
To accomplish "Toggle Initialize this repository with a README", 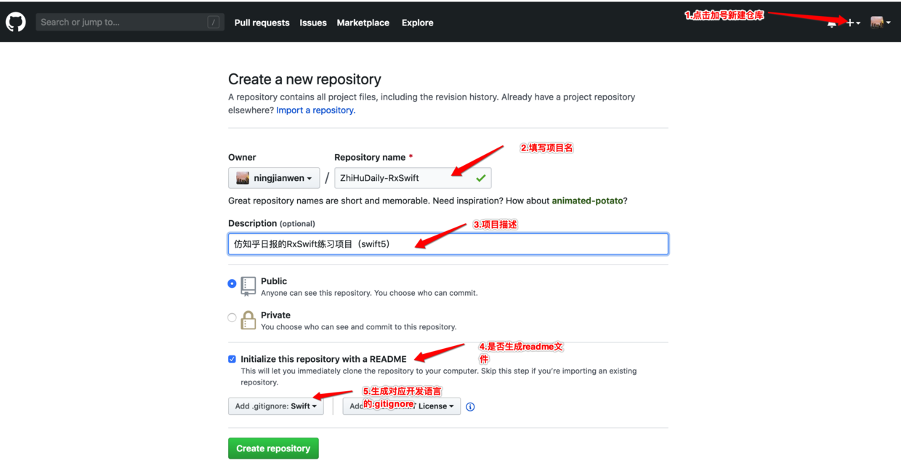I will pos(232,359).
